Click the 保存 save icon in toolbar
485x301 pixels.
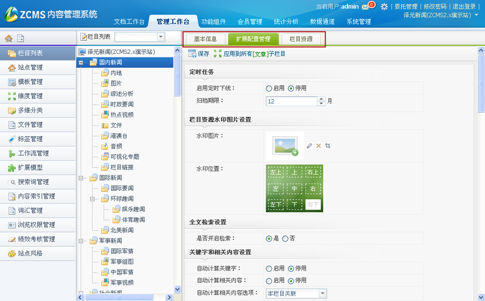pos(199,54)
